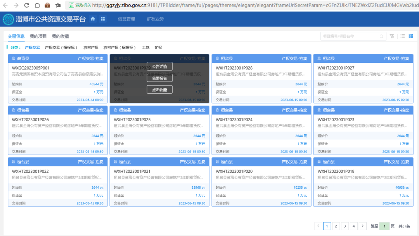Go to page 2
This screenshot has height=236, width=419.
pos(336,226)
